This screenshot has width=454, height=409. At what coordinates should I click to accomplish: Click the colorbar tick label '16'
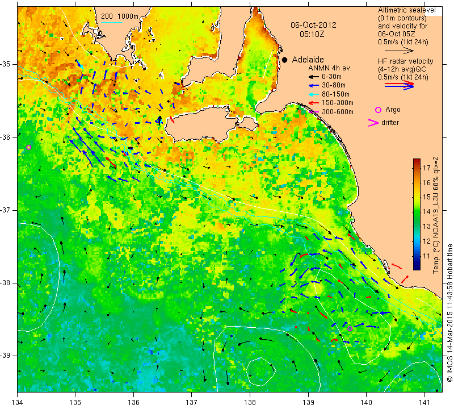tap(427, 182)
